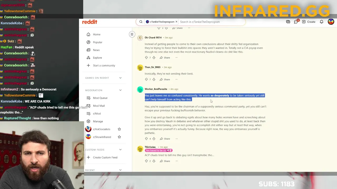This screenshot has width=337, height=189.
Task: Open Ok-Chard-9014 user profile
Action: [153, 38]
